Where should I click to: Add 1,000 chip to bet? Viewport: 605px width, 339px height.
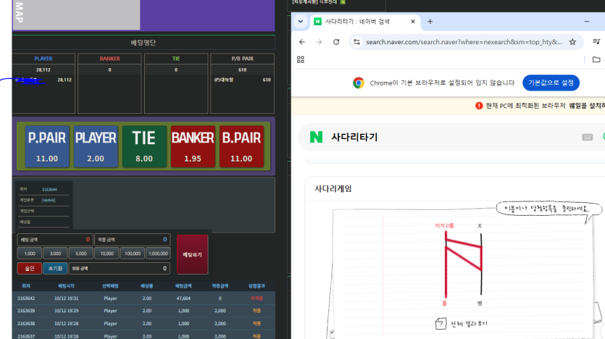click(30, 254)
